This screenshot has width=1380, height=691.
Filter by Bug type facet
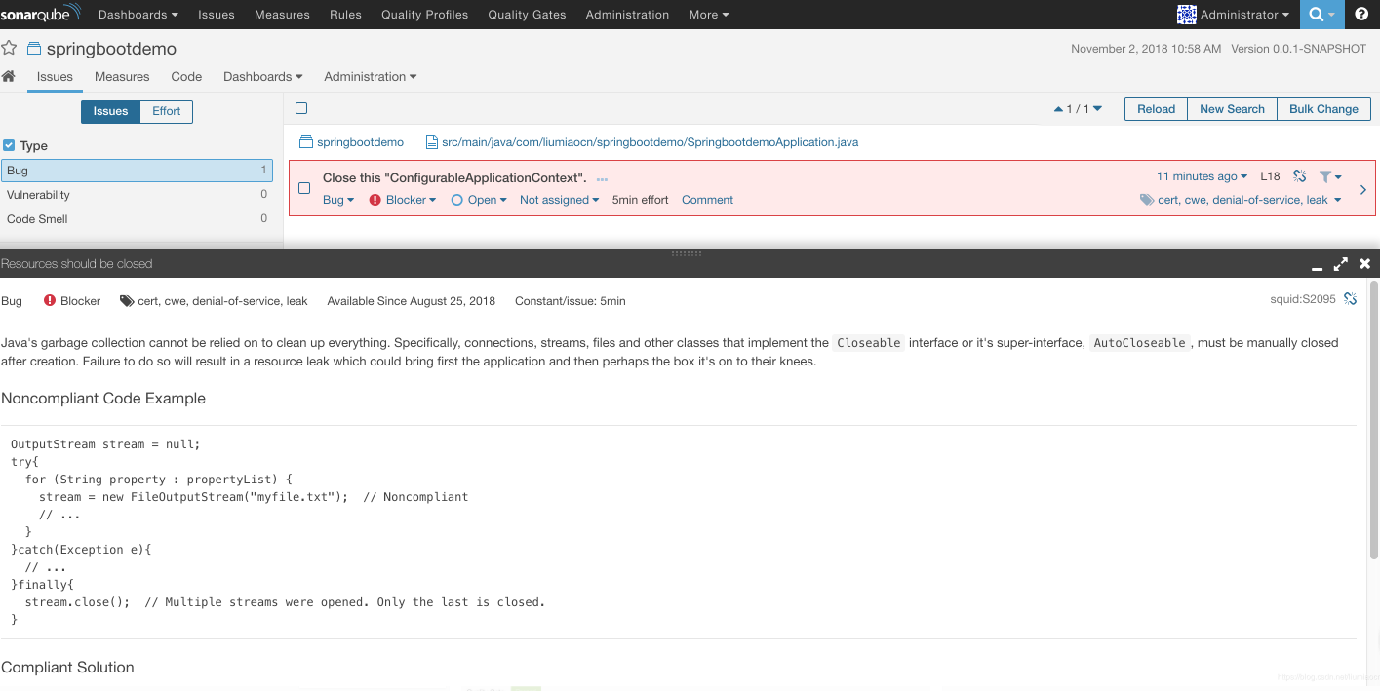[138, 171]
